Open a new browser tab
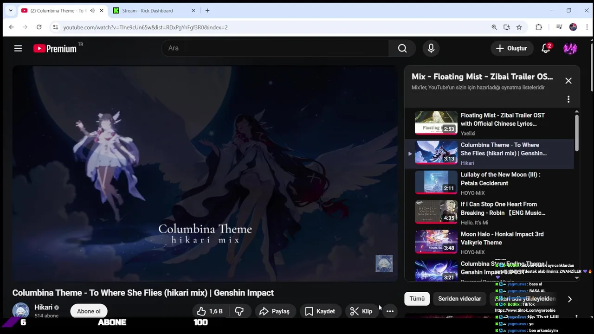The width and height of the screenshot is (594, 334). coord(207,11)
